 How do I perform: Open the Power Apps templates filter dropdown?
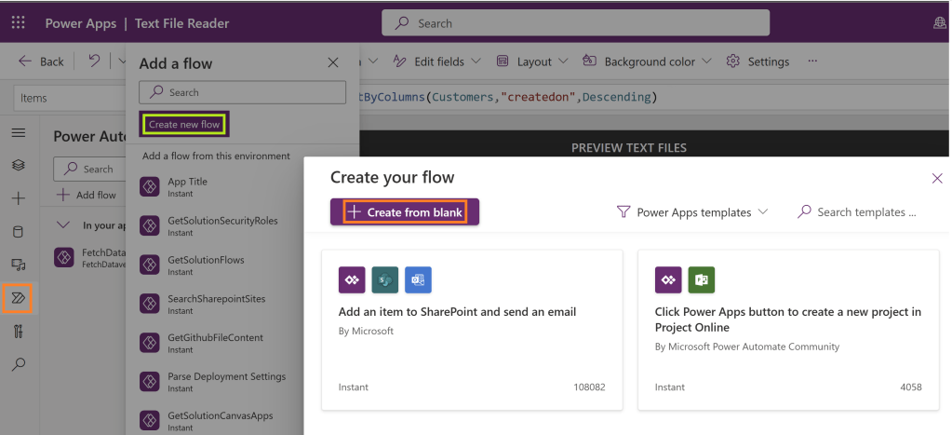[693, 212]
